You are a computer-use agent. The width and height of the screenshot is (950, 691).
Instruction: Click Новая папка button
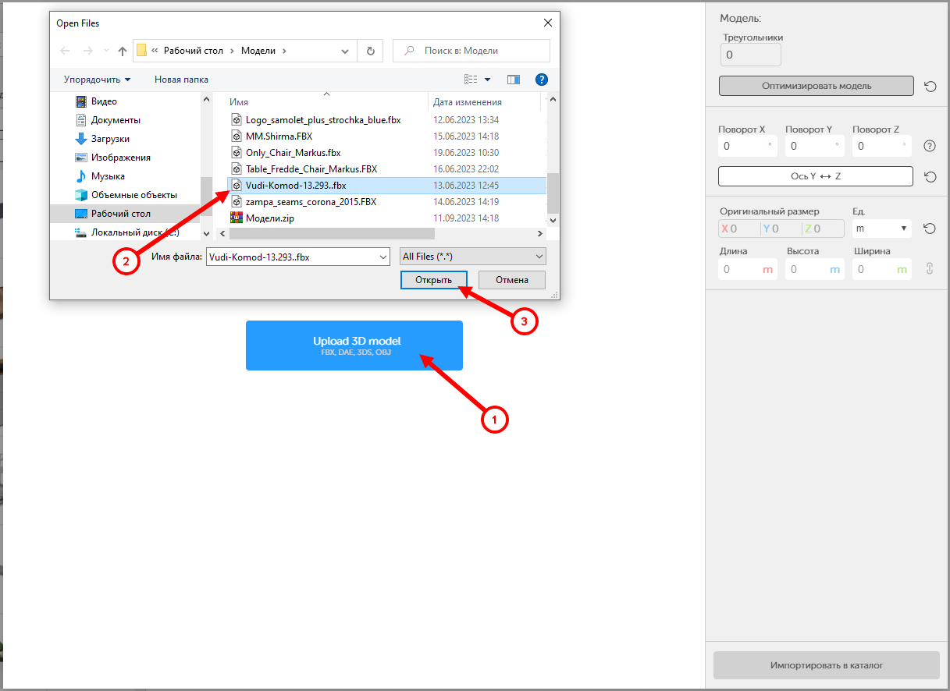pos(181,80)
